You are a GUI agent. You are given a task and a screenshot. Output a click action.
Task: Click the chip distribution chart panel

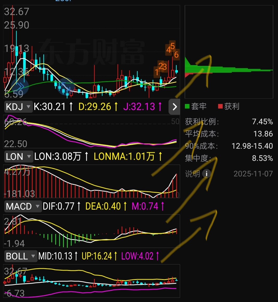(x=229, y=52)
